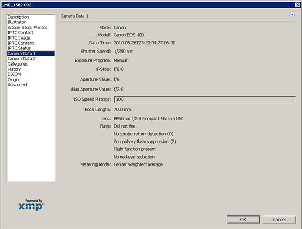Click Flash value Did not fire
The image size is (302, 229).
pyautogui.click(x=125, y=126)
